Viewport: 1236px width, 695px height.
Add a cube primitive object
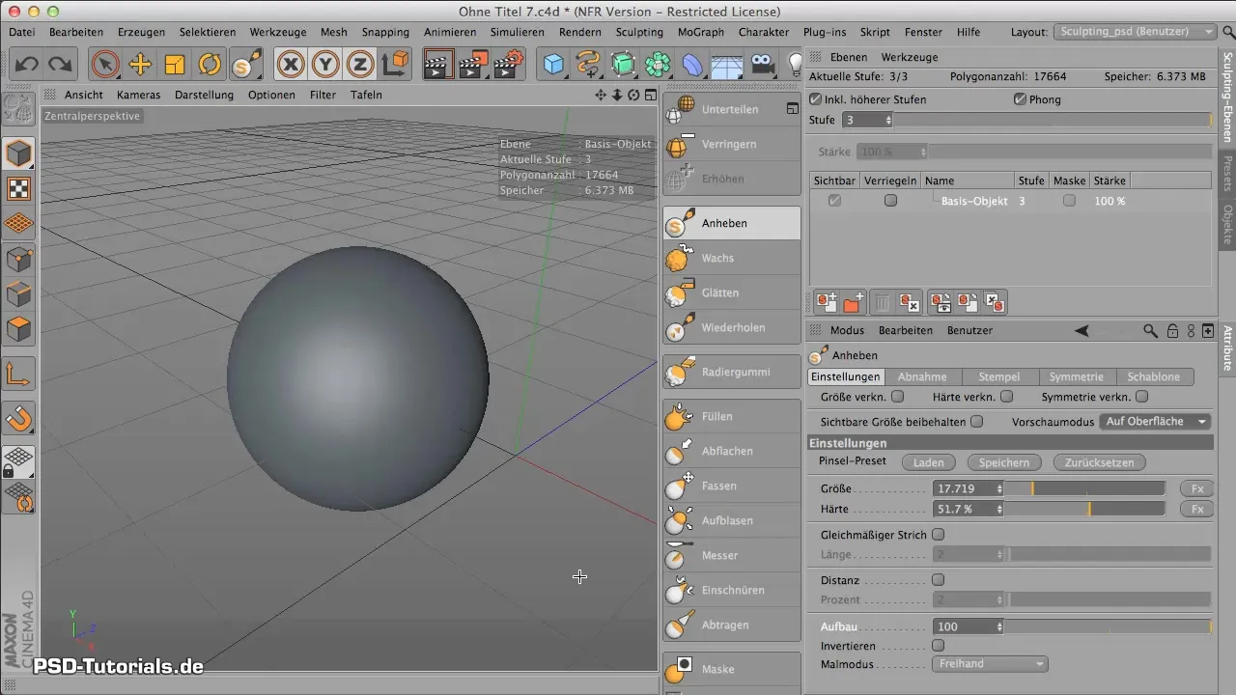(553, 65)
